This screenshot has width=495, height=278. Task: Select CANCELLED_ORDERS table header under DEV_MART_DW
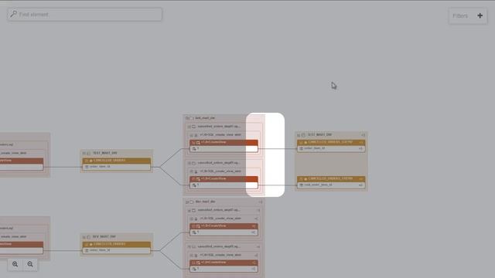(117, 244)
